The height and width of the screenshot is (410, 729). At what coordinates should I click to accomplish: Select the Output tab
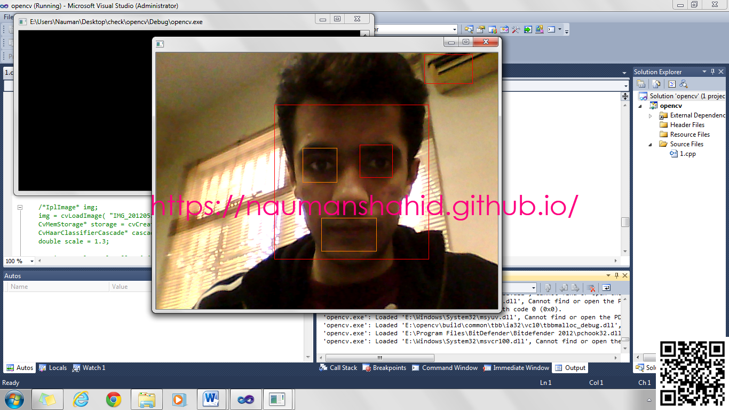coord(570,368)
